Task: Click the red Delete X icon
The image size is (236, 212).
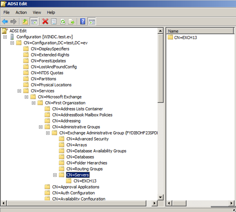Action: point(45,21)
